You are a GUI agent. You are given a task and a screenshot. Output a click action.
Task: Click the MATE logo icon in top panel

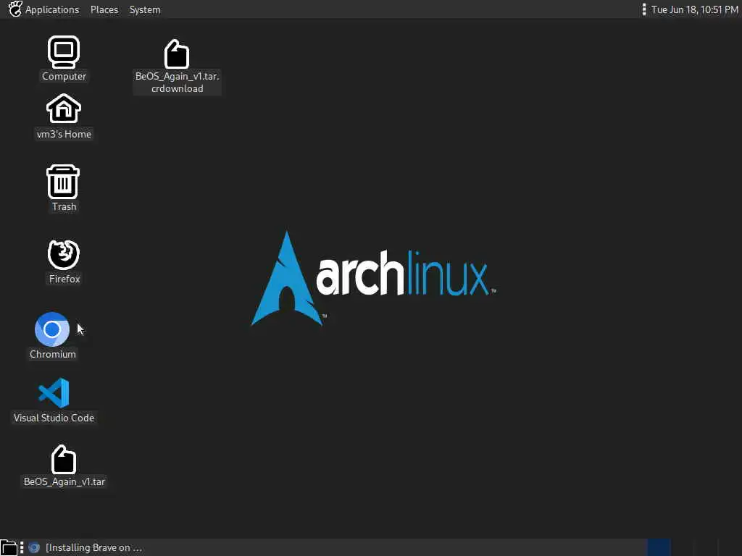[x=15, y=9]
